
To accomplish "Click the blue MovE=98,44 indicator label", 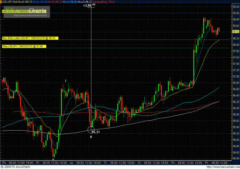I will [x=40, y=2].
